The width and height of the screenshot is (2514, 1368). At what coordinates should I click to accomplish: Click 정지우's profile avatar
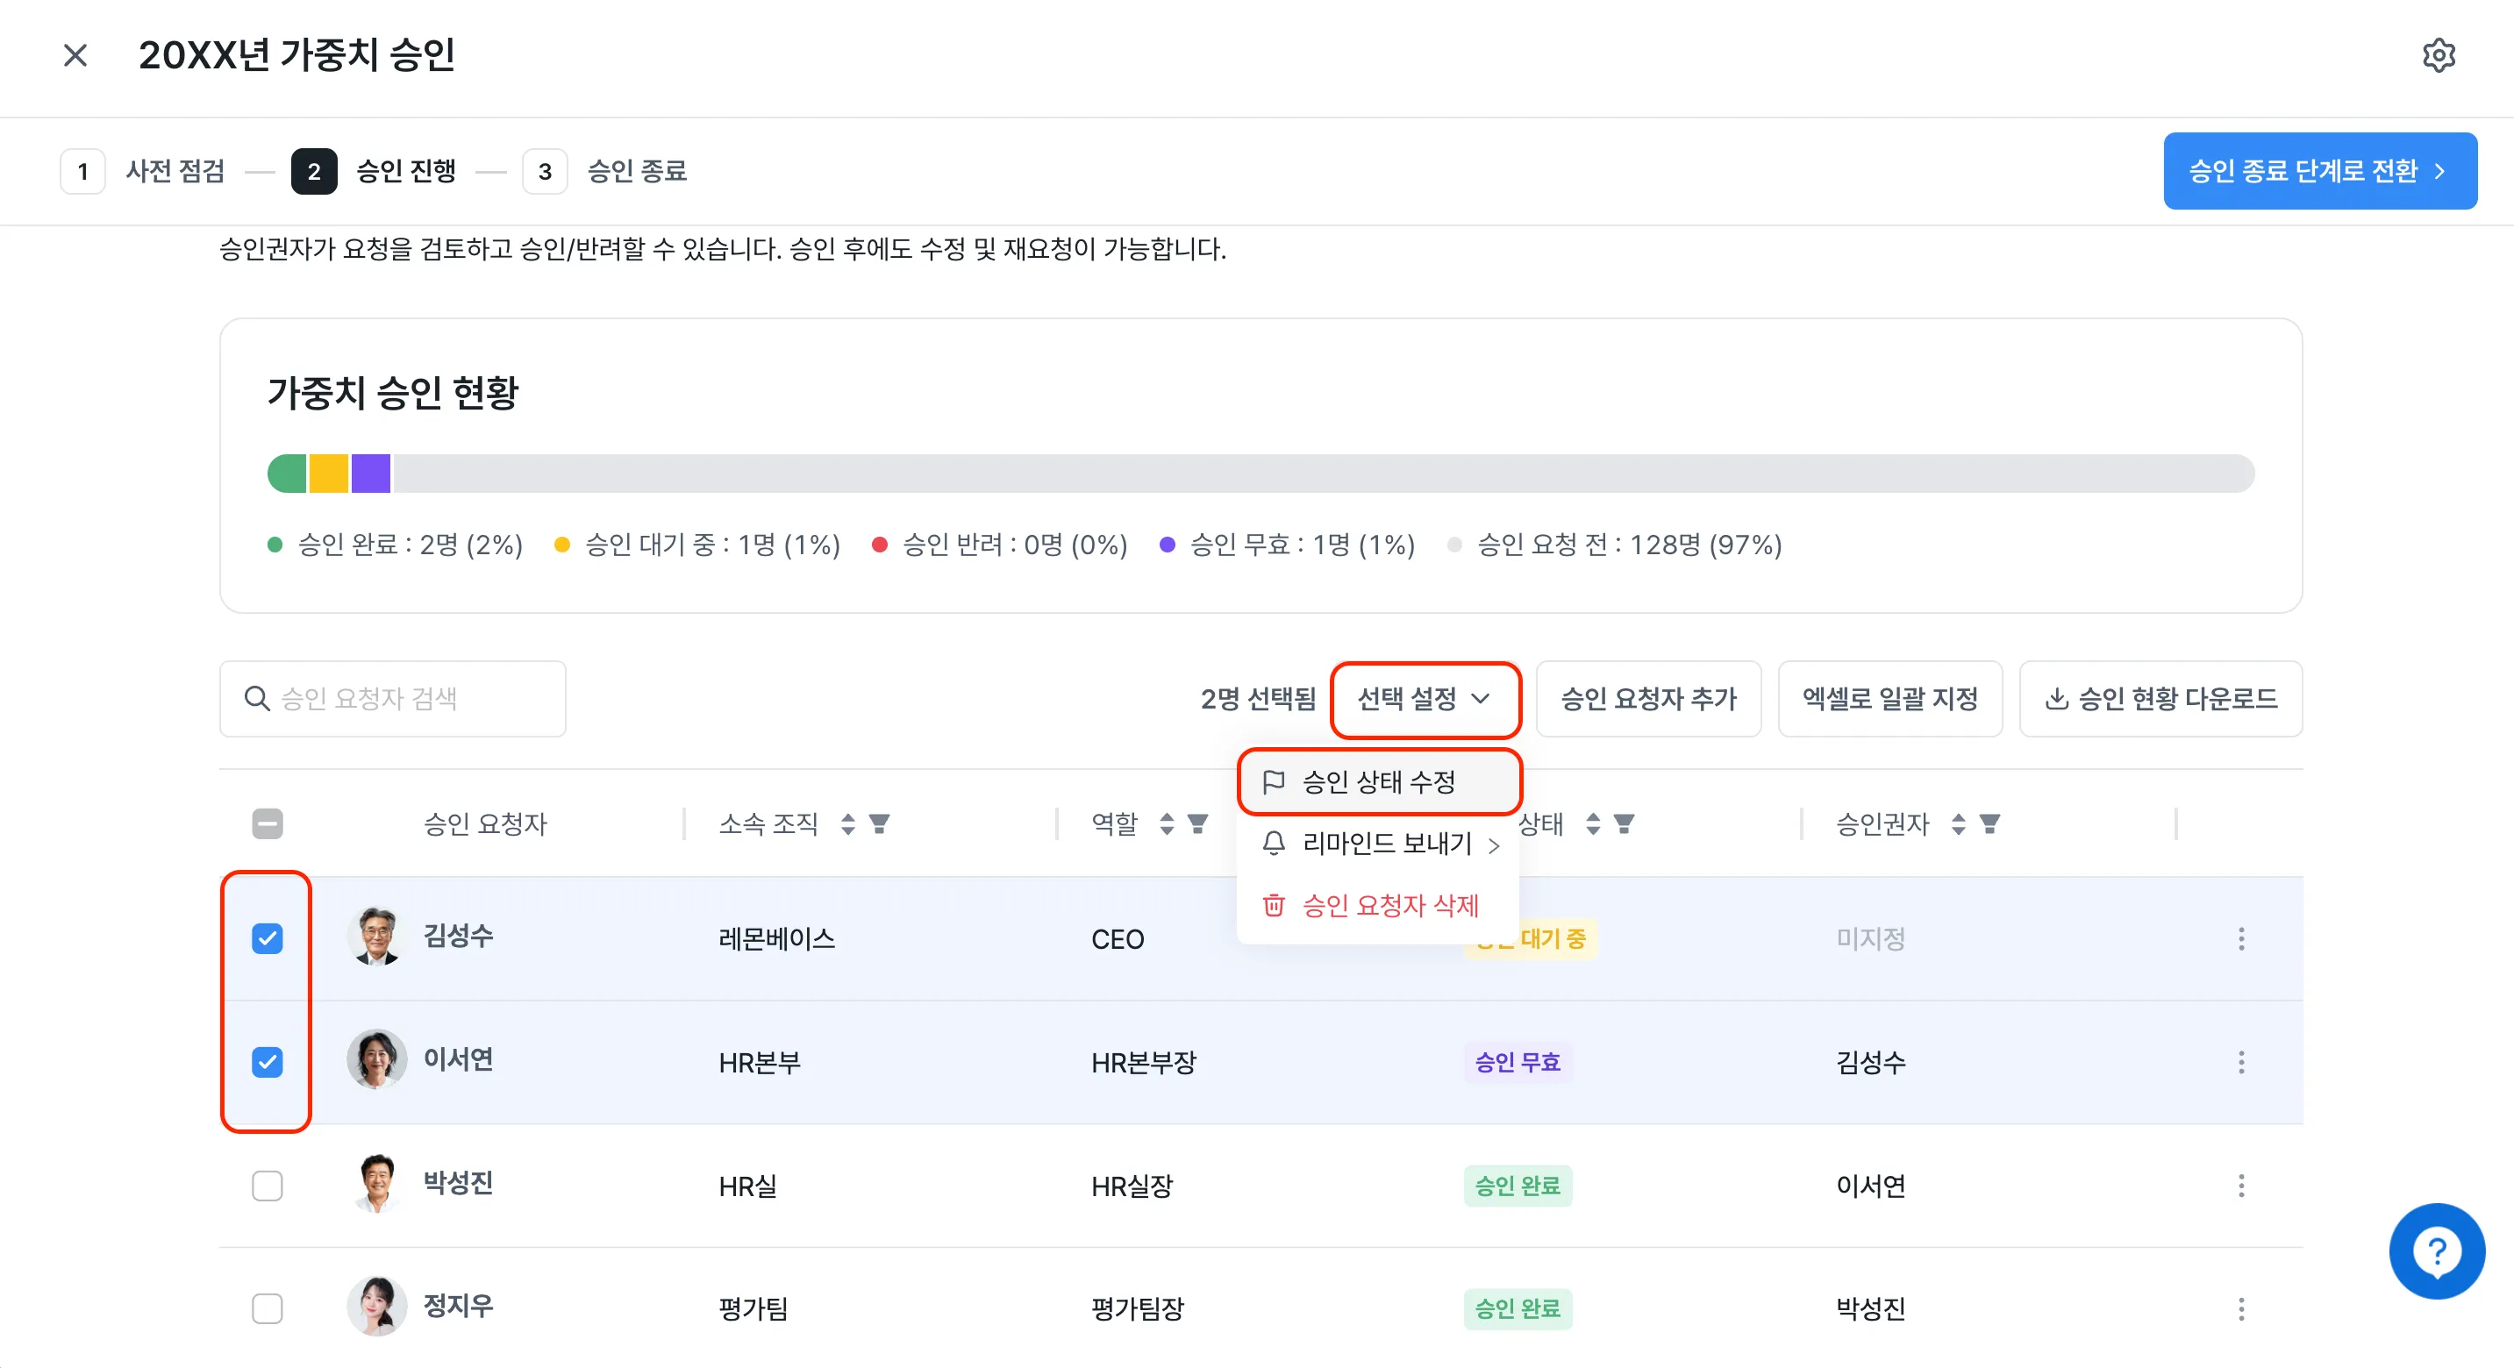point(376,1306)
